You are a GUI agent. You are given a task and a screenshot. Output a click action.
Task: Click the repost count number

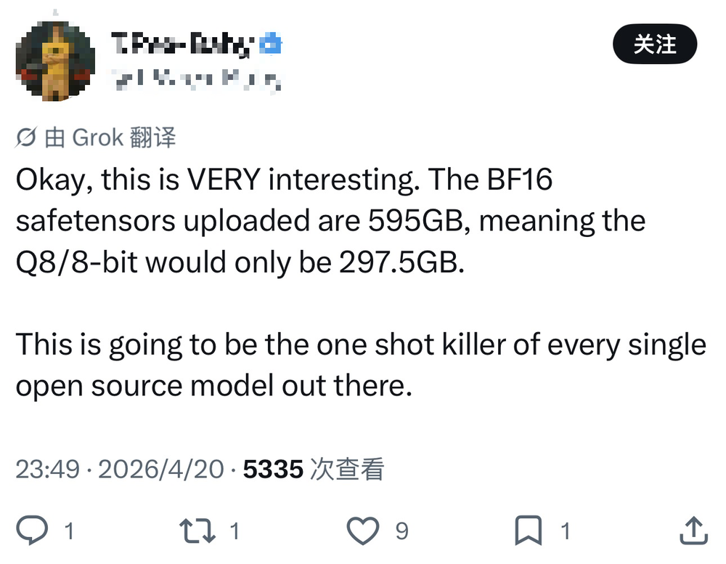click(x=234, y=532)
